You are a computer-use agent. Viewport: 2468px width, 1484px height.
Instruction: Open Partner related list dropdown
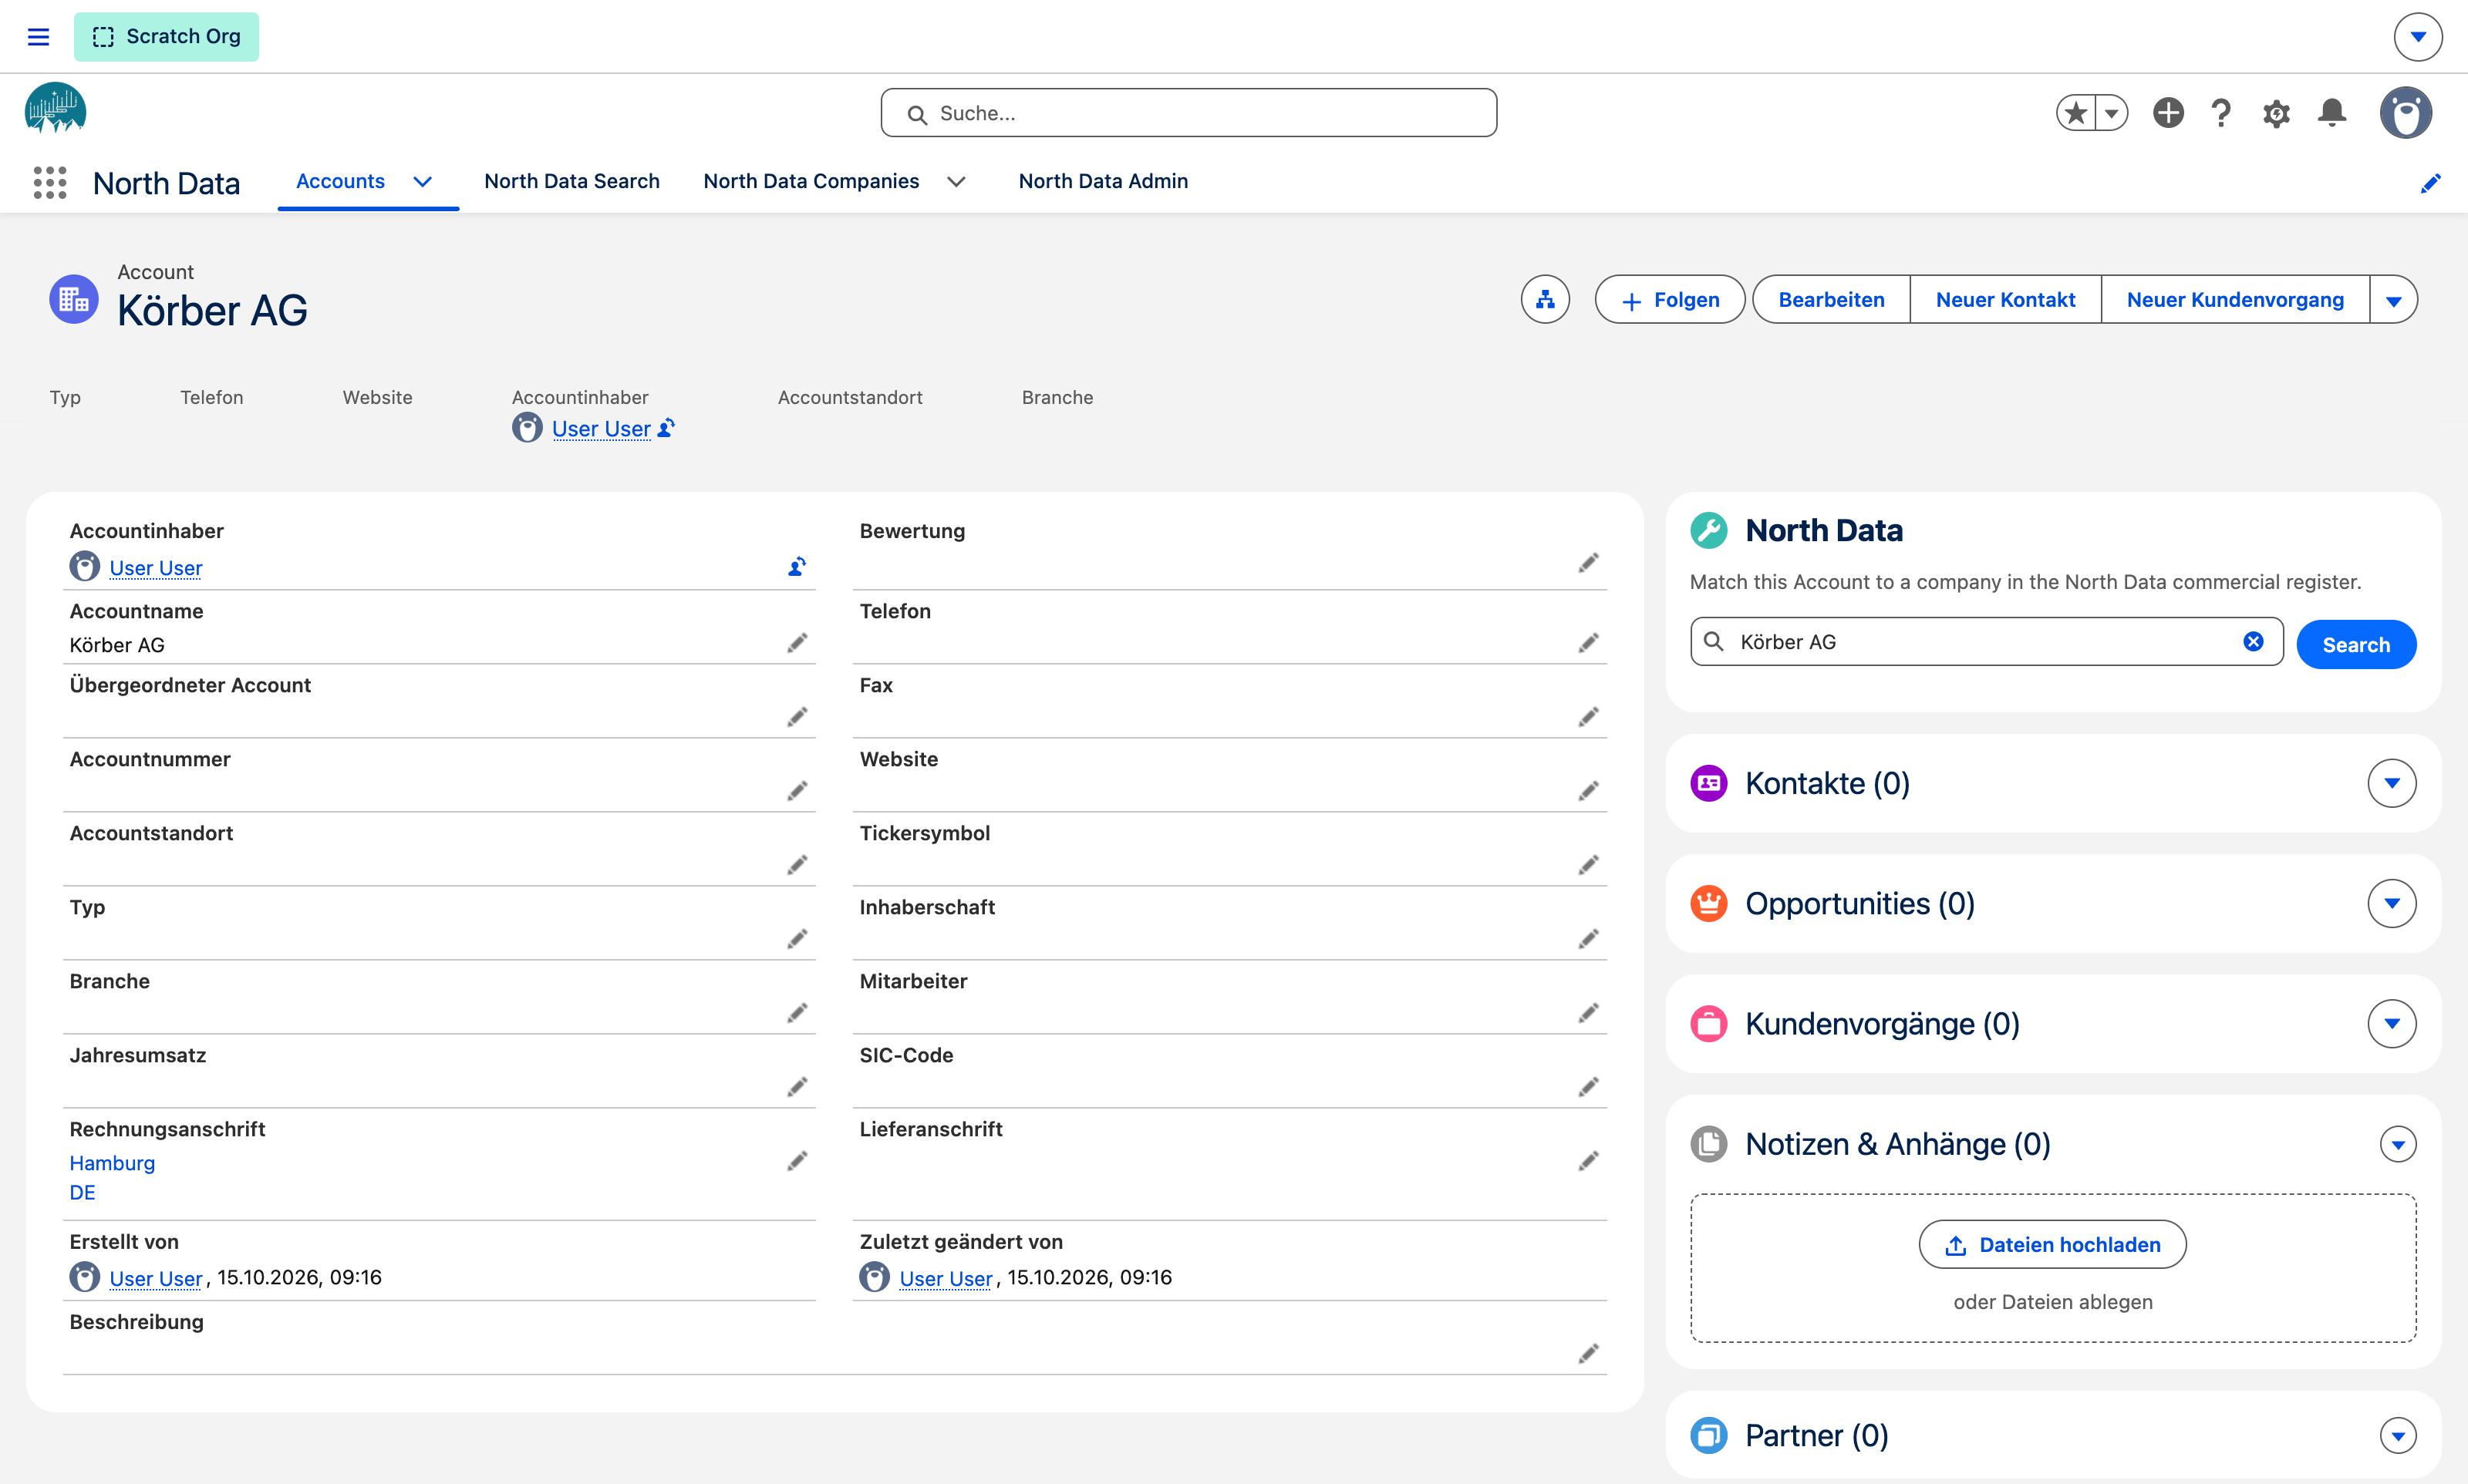coord(2397,1436)
